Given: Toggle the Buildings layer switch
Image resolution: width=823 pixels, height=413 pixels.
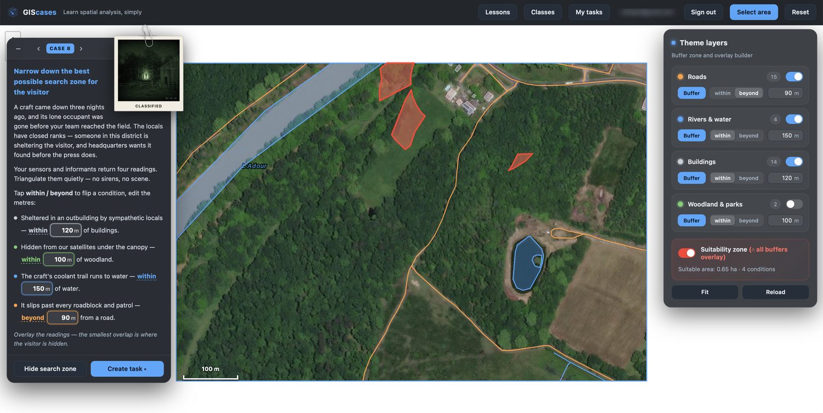Looking at the screenshot, I should coord(794,162).
